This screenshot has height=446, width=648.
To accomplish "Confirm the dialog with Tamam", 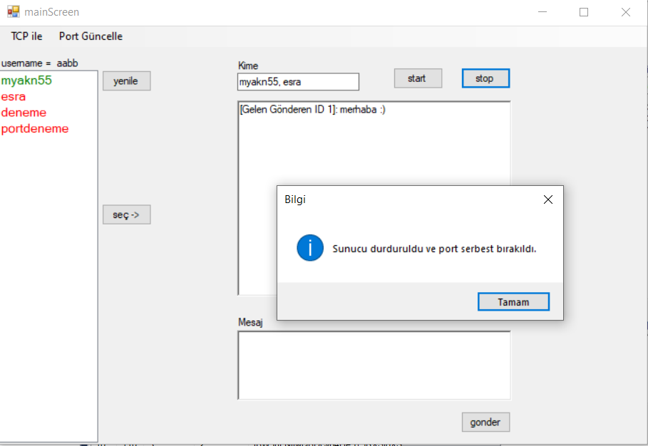I will (513, 302).
